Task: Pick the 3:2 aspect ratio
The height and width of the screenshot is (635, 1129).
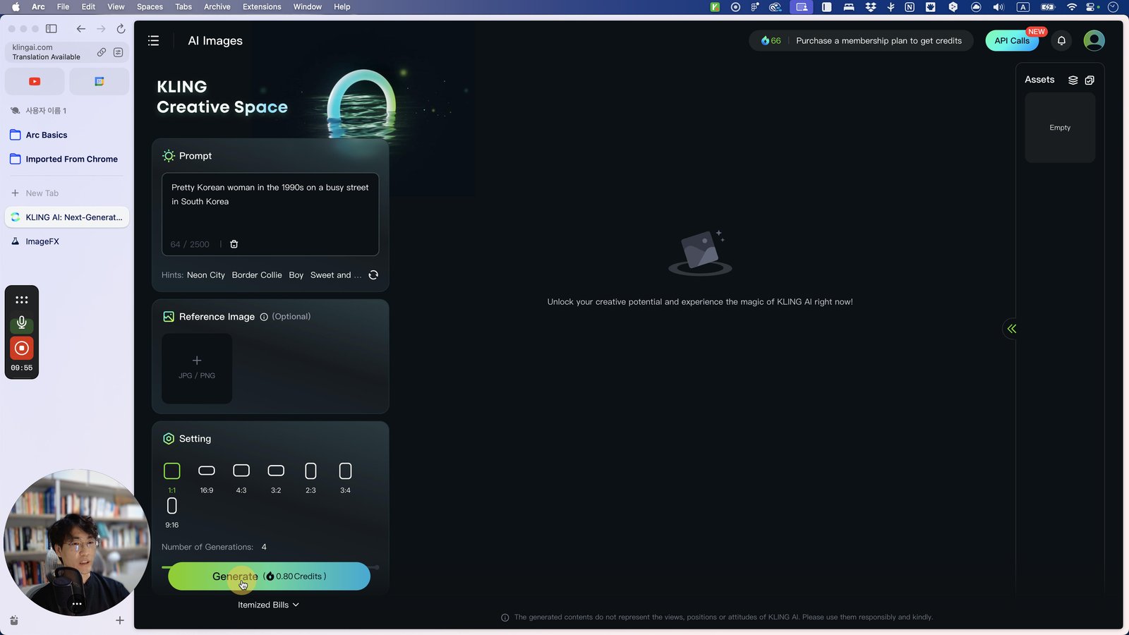Action: pyautogui.click(x=276, y=477)
